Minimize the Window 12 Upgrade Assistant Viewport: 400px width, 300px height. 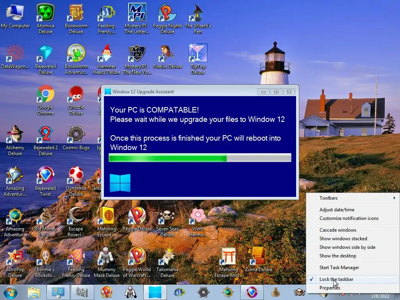point(263,91)
